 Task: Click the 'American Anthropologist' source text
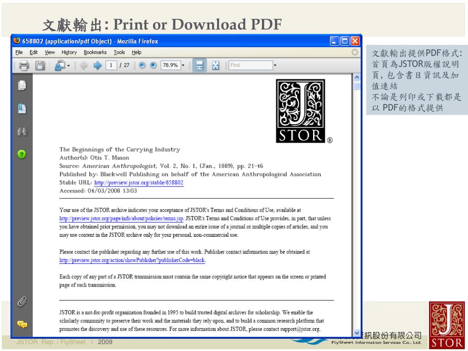[x=119, y=166]
